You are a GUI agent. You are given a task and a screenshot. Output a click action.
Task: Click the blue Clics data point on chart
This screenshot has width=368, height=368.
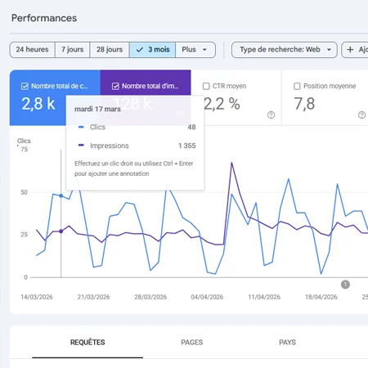click(x=61, y=195)
